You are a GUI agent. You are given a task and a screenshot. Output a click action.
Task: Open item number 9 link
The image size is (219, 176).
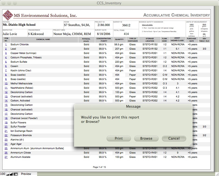tap(6, 79)
